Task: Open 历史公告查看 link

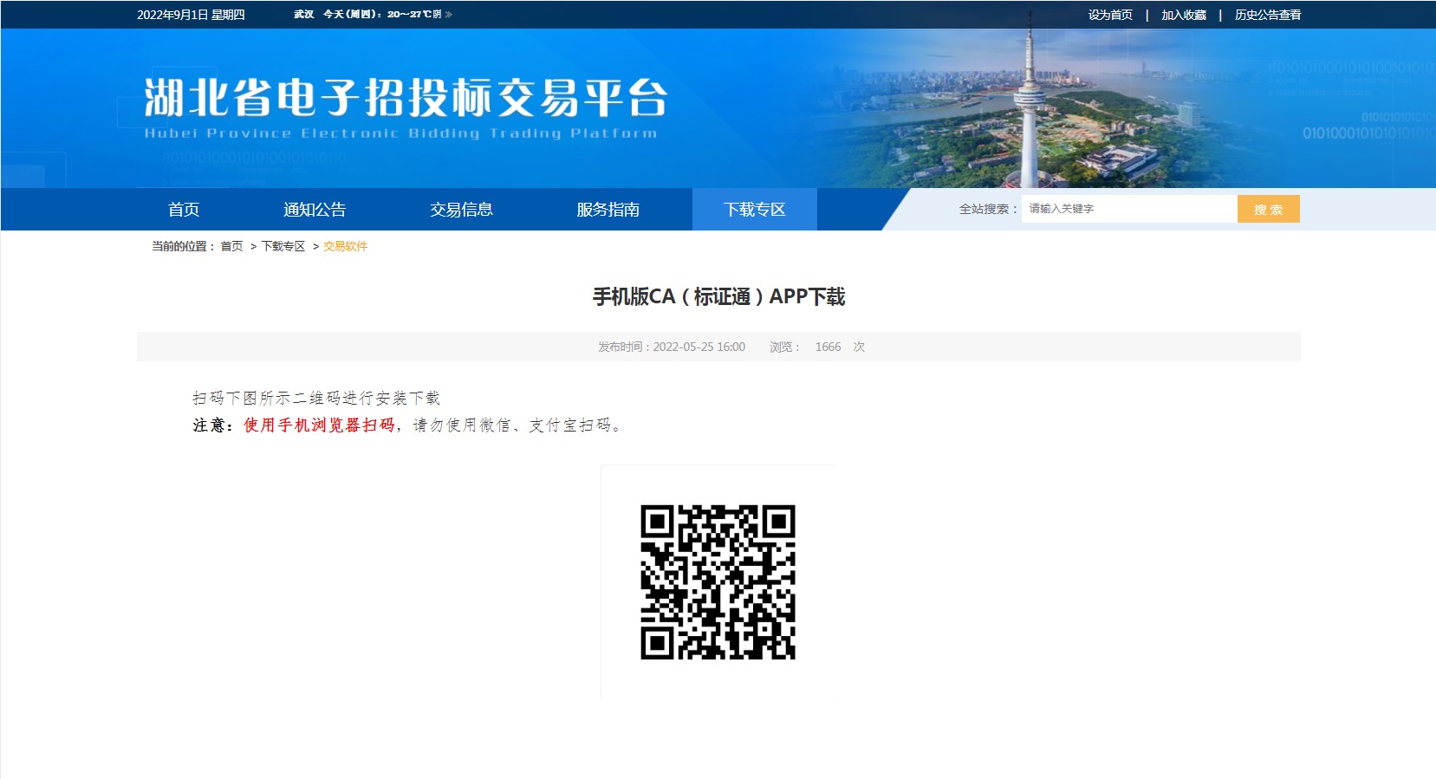Action: pos(1267,15)
